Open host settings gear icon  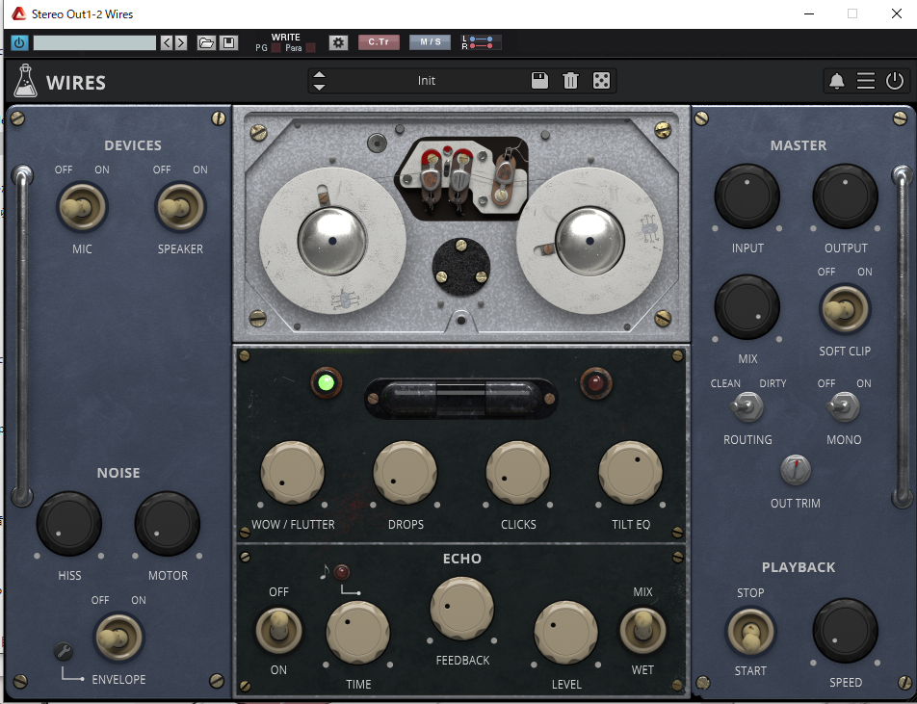(338, 42)
